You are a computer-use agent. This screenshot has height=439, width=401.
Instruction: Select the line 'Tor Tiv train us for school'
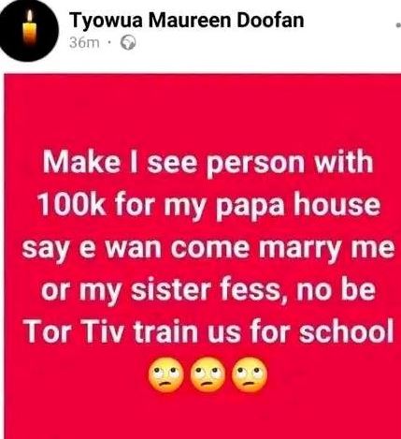208,331
